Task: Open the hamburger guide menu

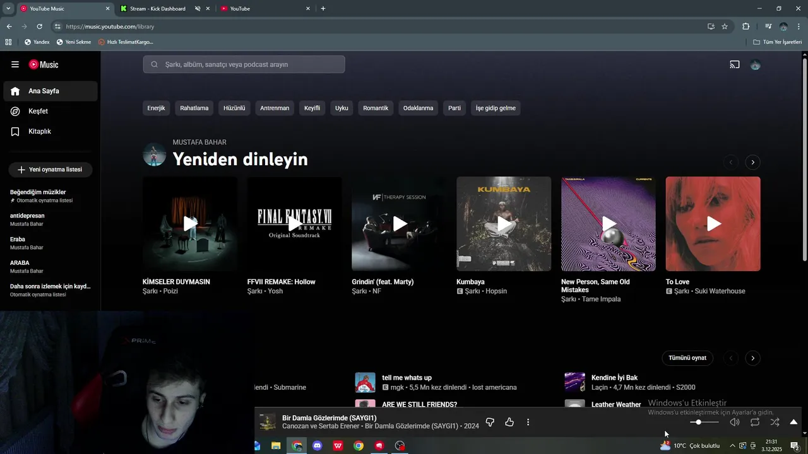Action: (15, 64)
